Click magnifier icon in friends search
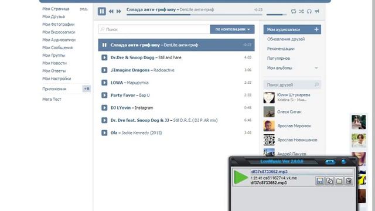This screenshot has width=375, height=211. tap(316, 84)
